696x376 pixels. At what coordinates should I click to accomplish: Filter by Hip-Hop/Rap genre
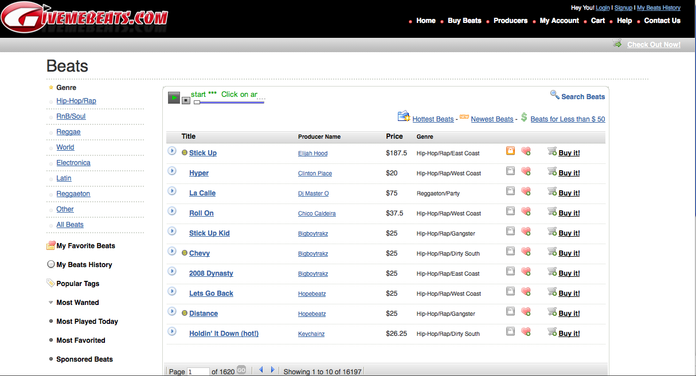pos(76,101)
